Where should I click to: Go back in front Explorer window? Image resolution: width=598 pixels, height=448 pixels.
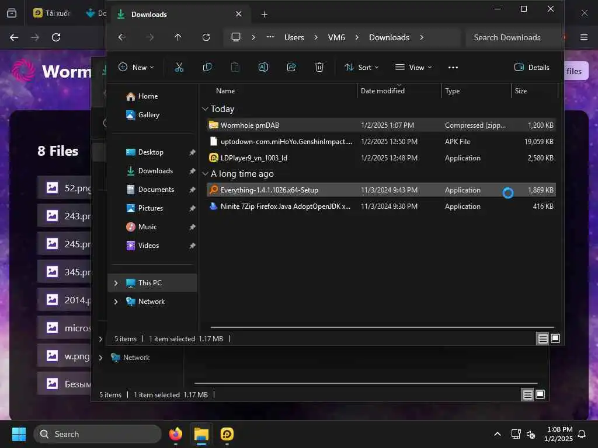tap(121, 37)
